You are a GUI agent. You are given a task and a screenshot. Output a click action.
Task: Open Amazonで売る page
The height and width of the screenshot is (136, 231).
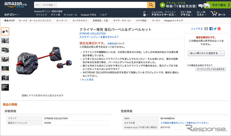click(x=88, y=15)
